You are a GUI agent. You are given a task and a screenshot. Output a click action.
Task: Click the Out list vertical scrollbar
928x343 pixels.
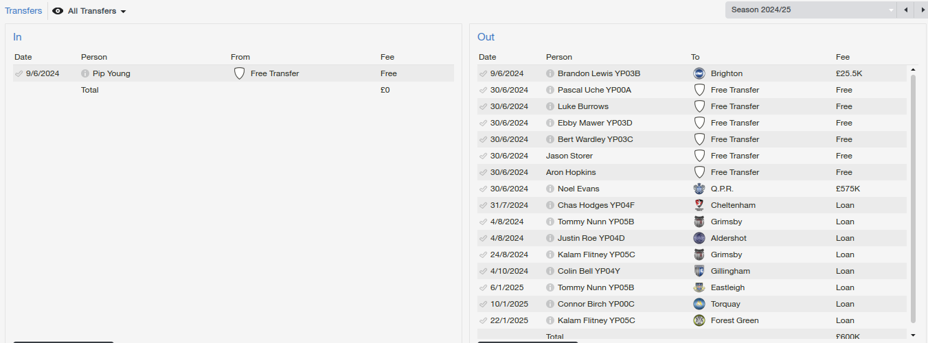[x=913, y=199]
